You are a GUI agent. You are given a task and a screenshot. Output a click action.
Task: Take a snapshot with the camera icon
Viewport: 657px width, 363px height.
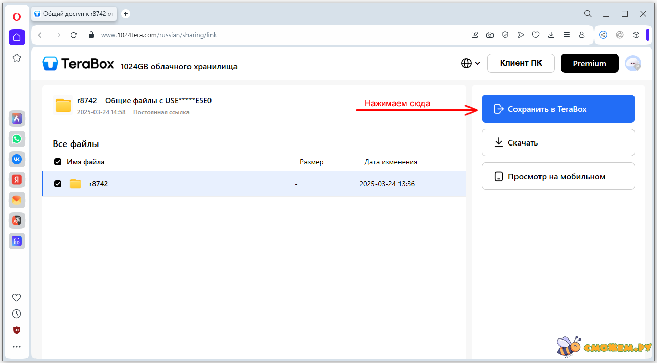click(x=490, y=35)
